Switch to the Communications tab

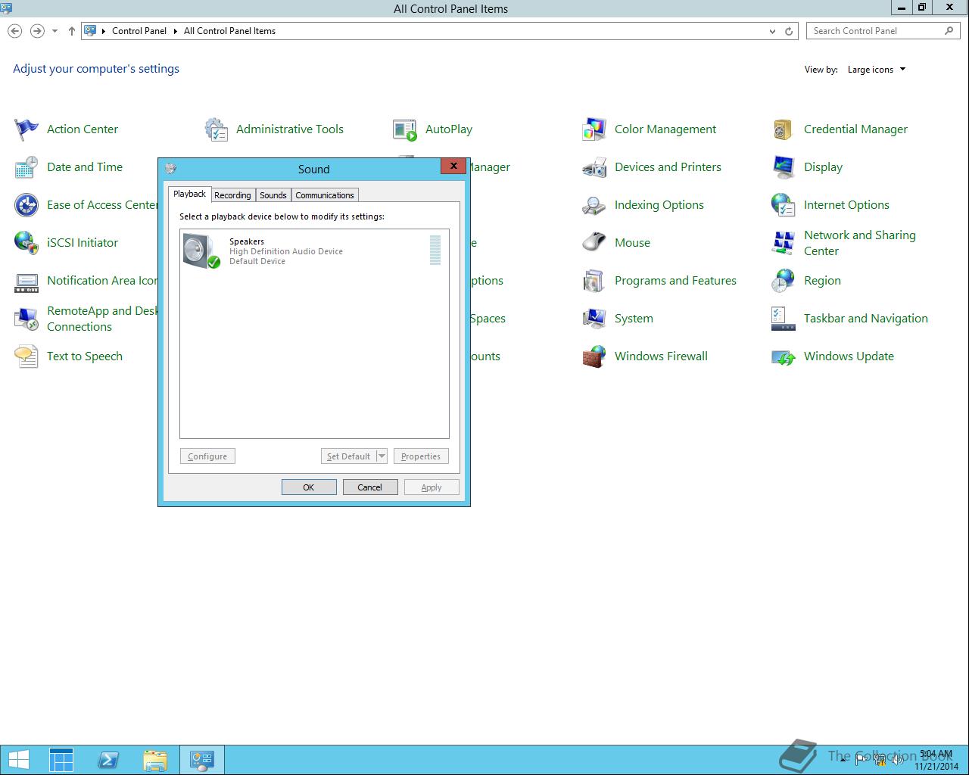coord(325,195)
